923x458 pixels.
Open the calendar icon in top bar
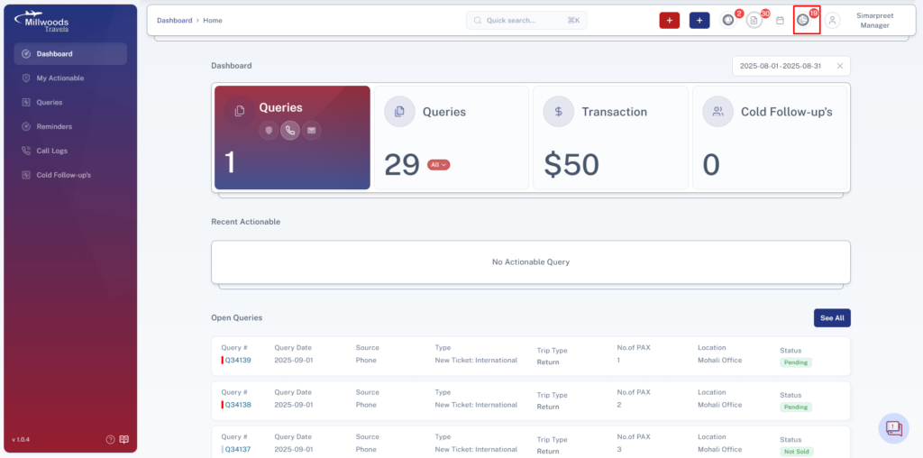780,20
